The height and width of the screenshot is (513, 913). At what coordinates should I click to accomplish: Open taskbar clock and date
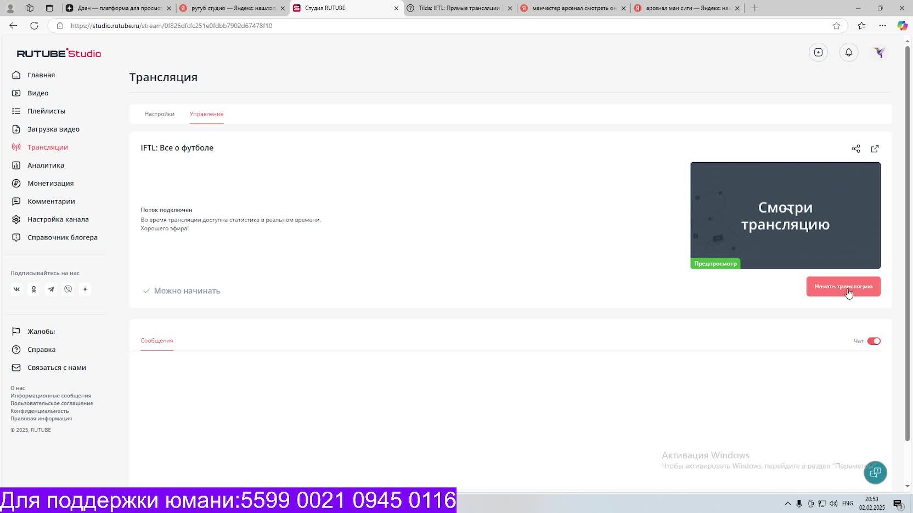[x=872, y=504]
